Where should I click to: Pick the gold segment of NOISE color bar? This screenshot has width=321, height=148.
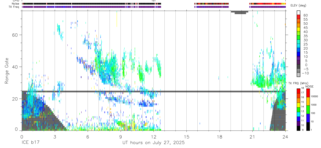point(308,101)
